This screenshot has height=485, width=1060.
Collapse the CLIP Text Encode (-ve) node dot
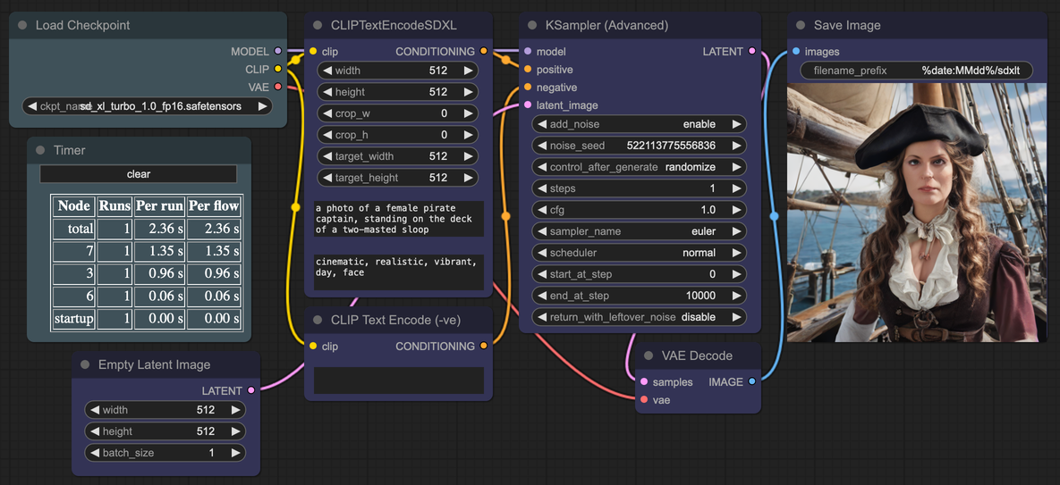(317, 321)
